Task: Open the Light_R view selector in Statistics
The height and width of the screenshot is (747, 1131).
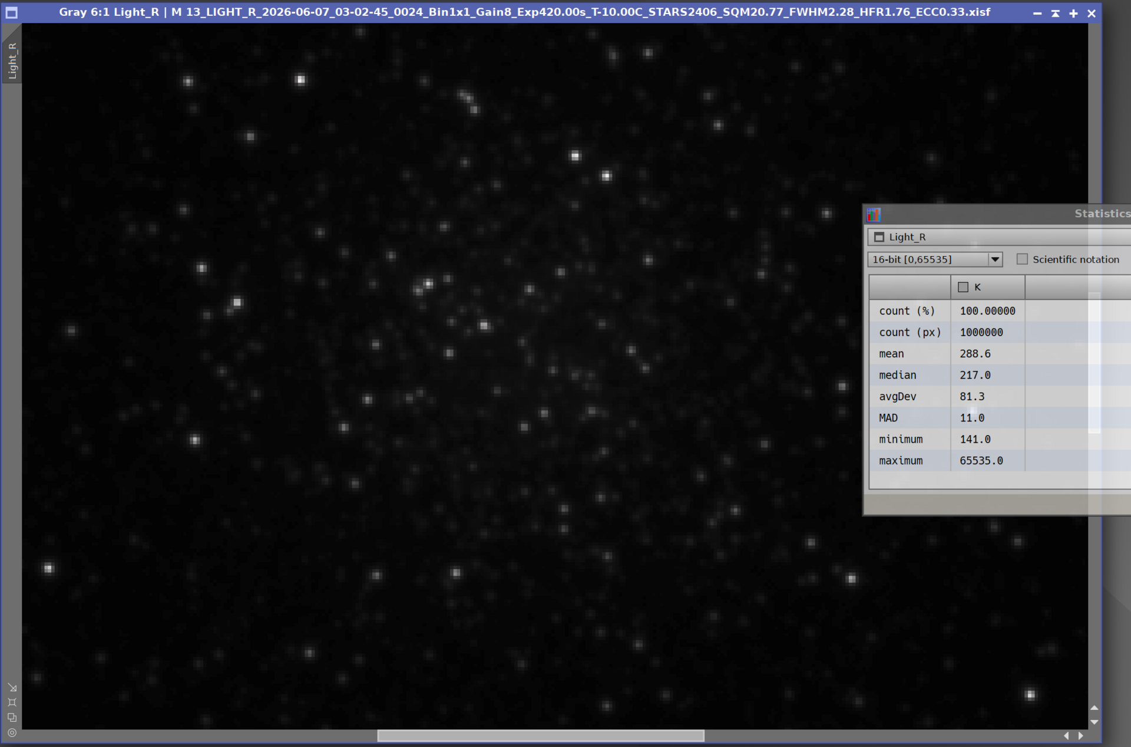Action: pos(999,237)
